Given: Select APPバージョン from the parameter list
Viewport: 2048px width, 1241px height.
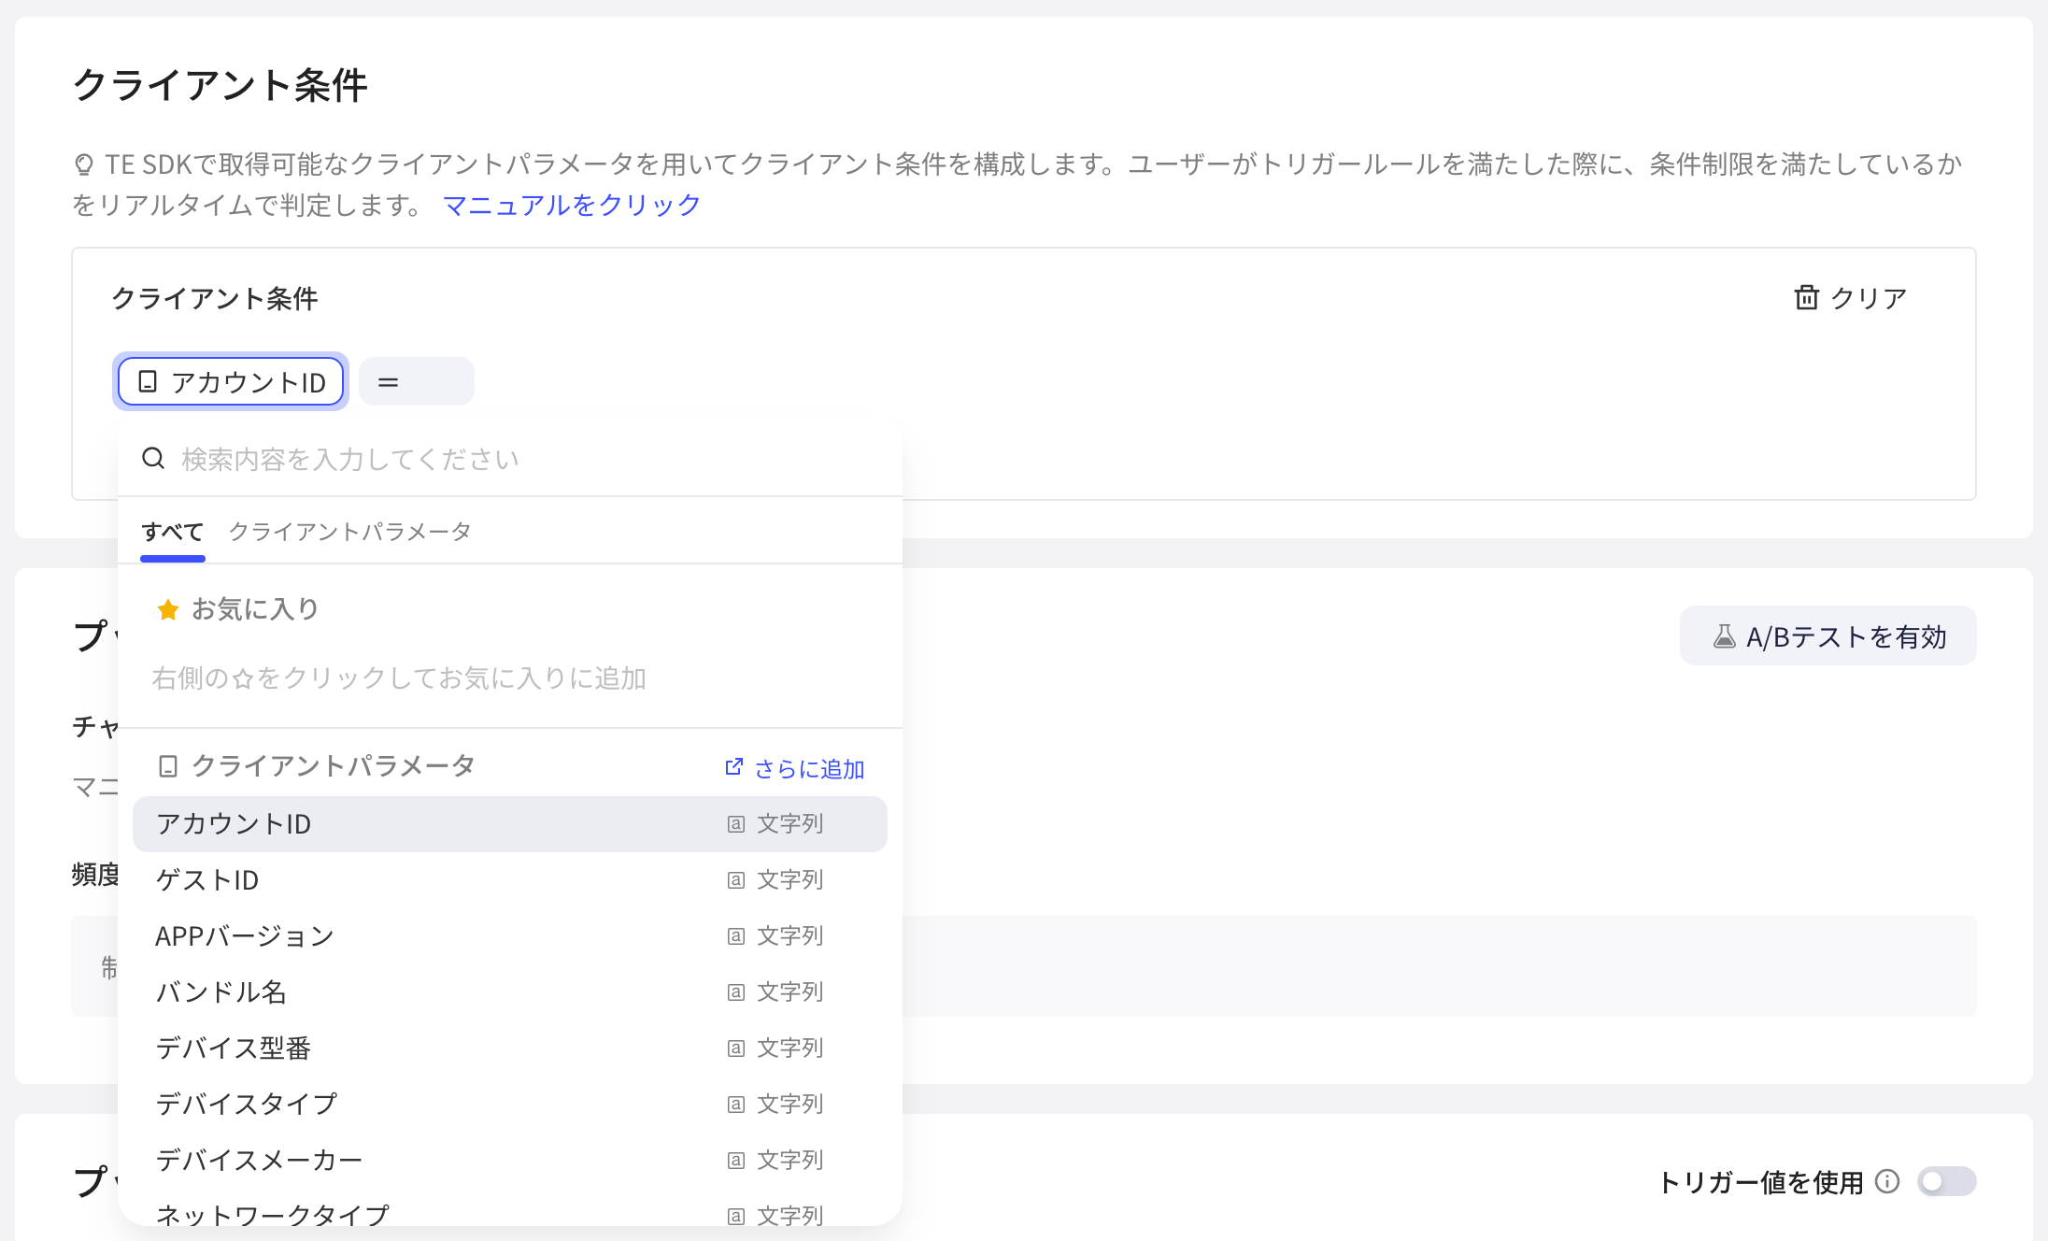Looking at the screenshot, I should pyautogui.click(x=510, y=936).
